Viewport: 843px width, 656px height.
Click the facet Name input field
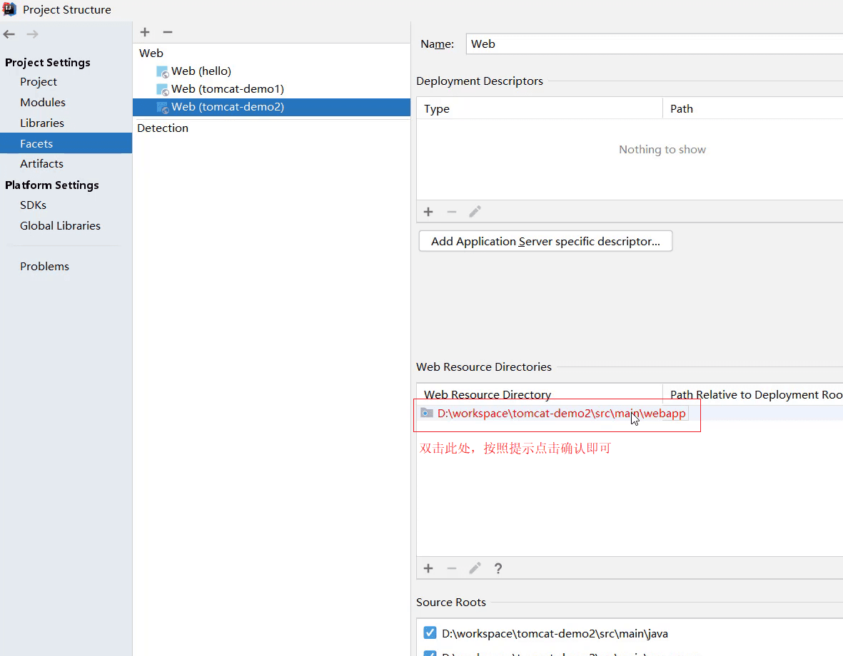(x=653, y=44)
